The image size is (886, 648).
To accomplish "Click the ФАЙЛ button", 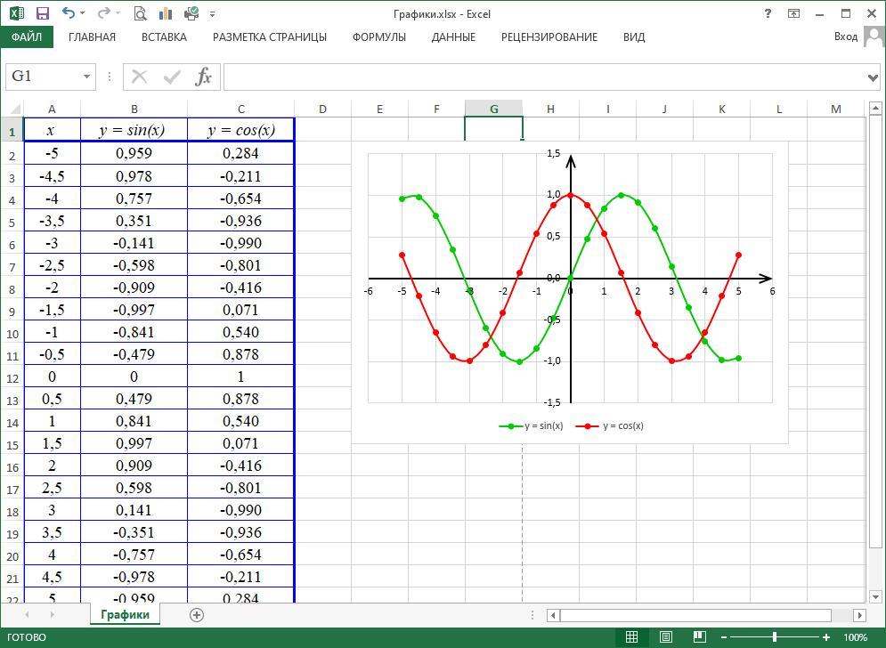I will pyautogui.click(x=27, y=37).
